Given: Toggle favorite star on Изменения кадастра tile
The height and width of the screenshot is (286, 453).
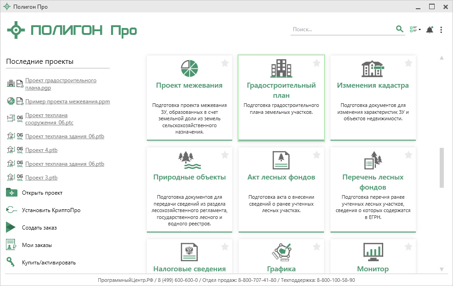Looking at the screenshot, I should click(408, 63).
